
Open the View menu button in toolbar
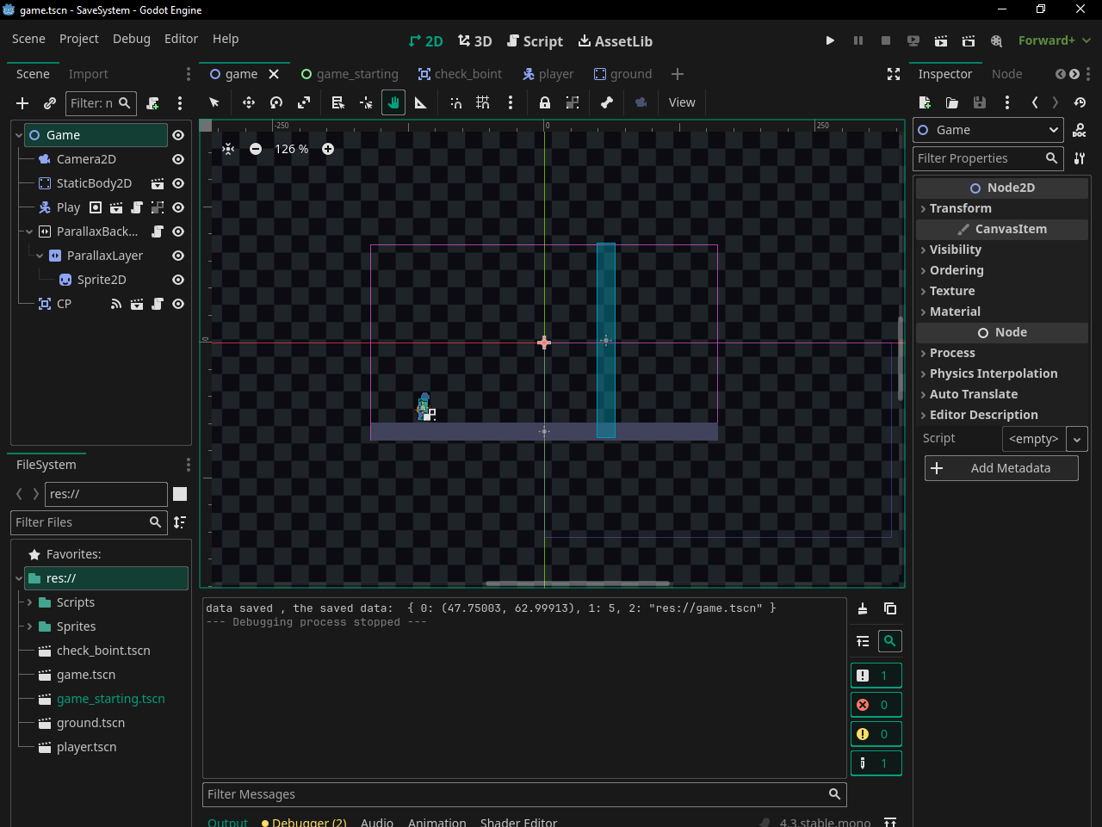tap(682, 102)
